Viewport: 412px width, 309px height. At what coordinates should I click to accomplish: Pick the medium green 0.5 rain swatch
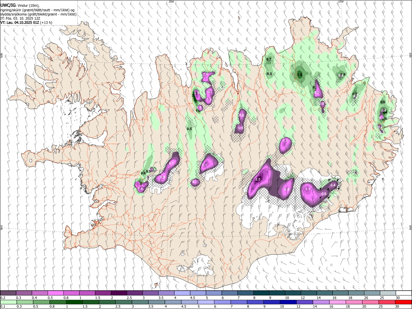coord(41,302)
